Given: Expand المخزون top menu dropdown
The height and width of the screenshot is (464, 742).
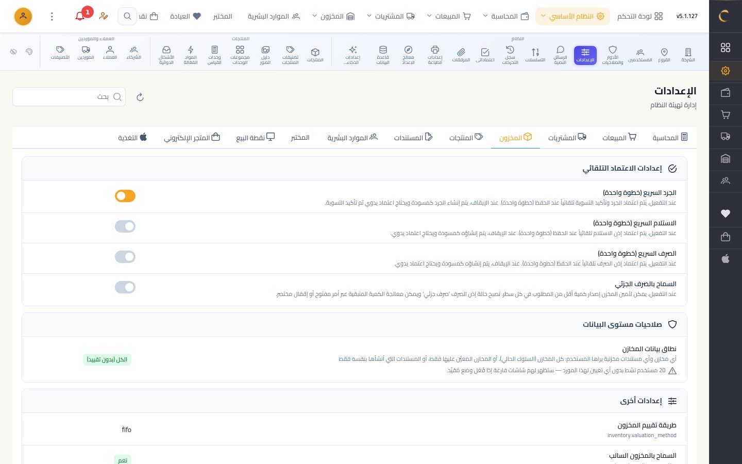Looking at the screenshot, I should tap(333, 16).
